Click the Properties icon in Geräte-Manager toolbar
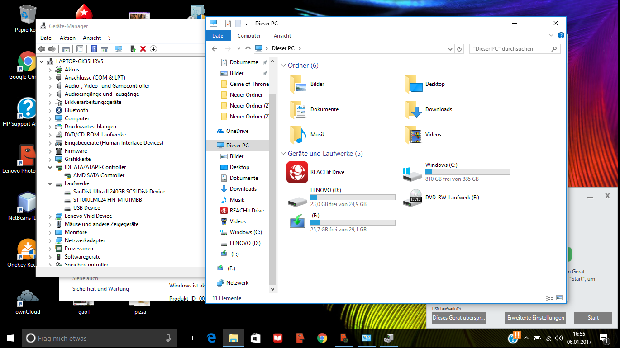This screenshot has width=620, height=348. coord(80,49)
